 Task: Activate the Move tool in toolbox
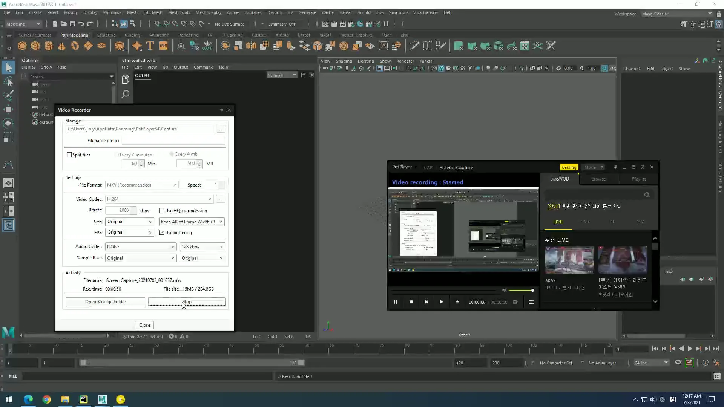point(8,109)
